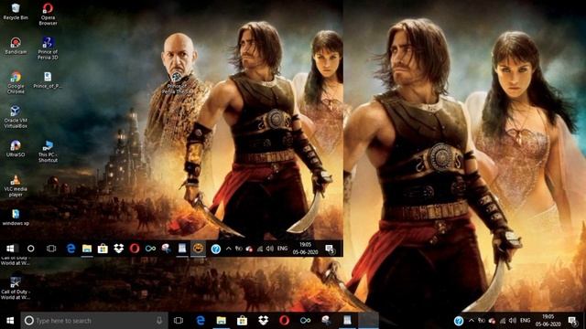Click ENG language indicator on the search-box taskbar
The image size is (586, 329).
pos(525,321)
